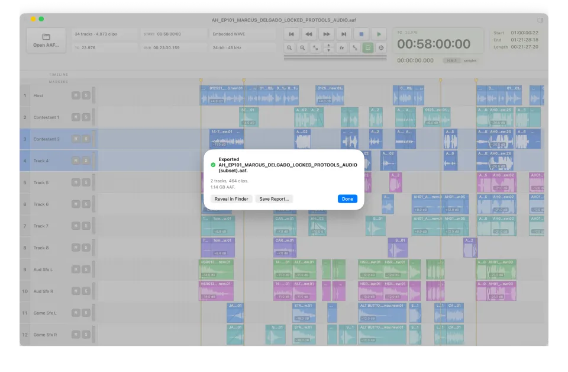This screenshot has height=372, width=568.
Task: Click the zoom out magnifier icon
Action: pyautogui.click(x=289, y=47)
